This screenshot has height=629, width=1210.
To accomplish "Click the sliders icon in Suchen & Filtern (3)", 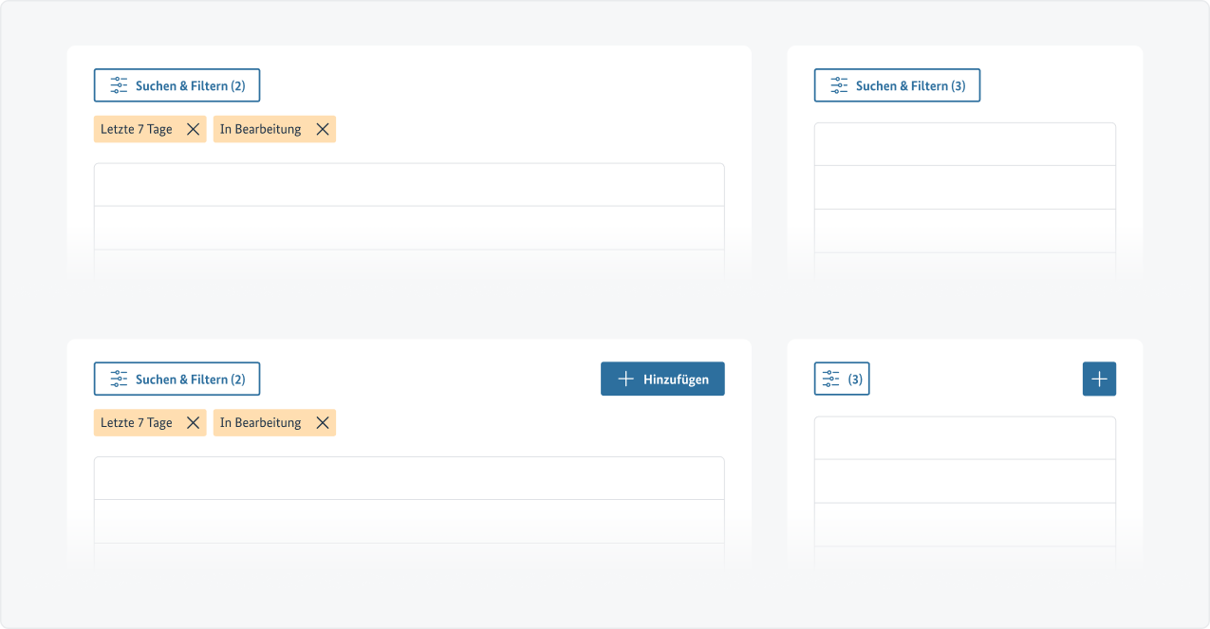I will (839, 85).
